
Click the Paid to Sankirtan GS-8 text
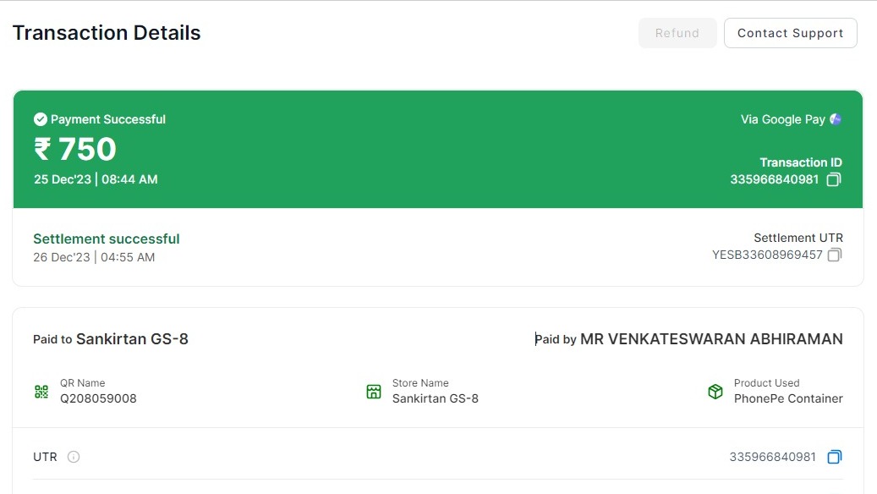click(x=111, y=339)
